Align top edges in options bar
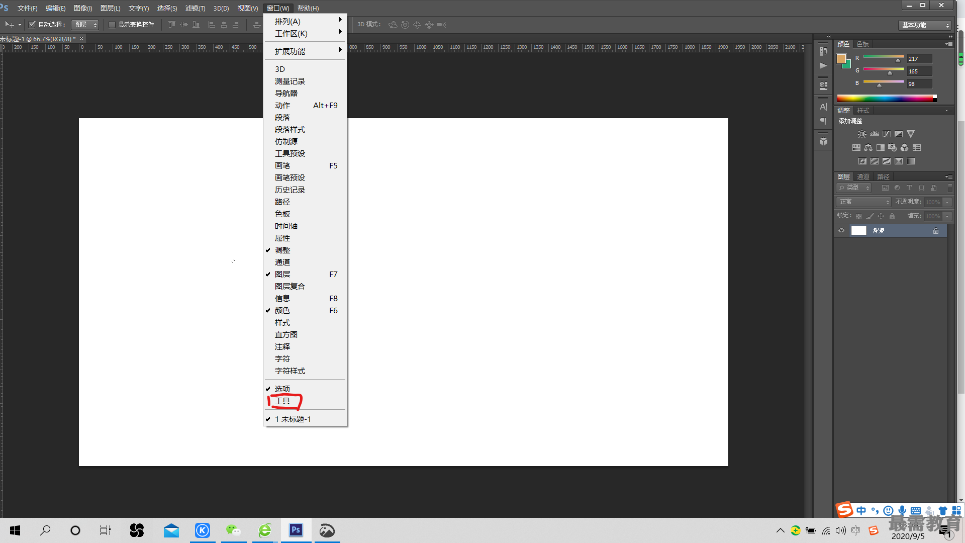 pyautogui.click(x=172, y=25)
